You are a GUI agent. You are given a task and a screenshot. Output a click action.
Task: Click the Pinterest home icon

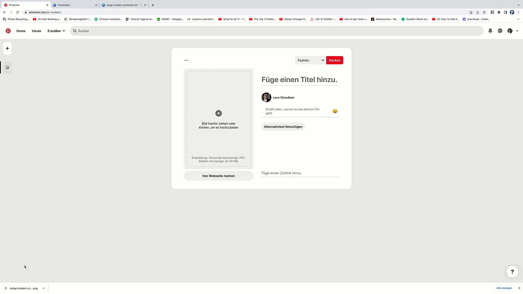click(x=8, y=31)
